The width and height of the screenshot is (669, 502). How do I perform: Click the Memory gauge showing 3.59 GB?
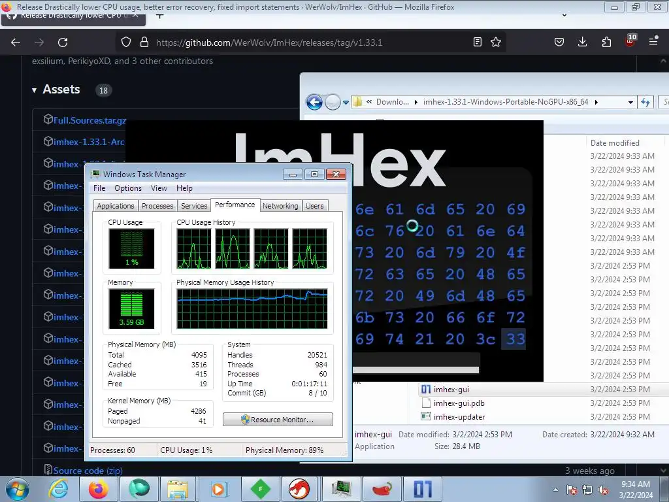click(131, 309)
